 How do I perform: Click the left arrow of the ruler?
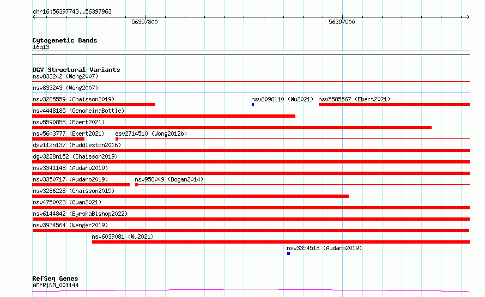34,17
